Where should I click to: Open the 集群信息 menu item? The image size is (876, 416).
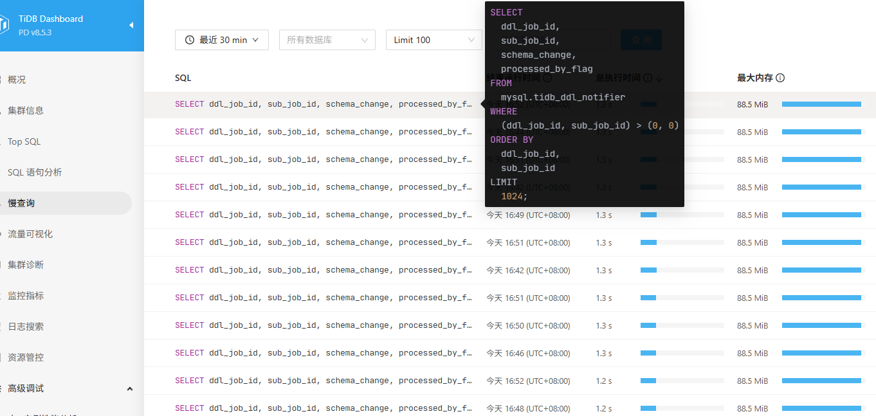tap(26, 111)
